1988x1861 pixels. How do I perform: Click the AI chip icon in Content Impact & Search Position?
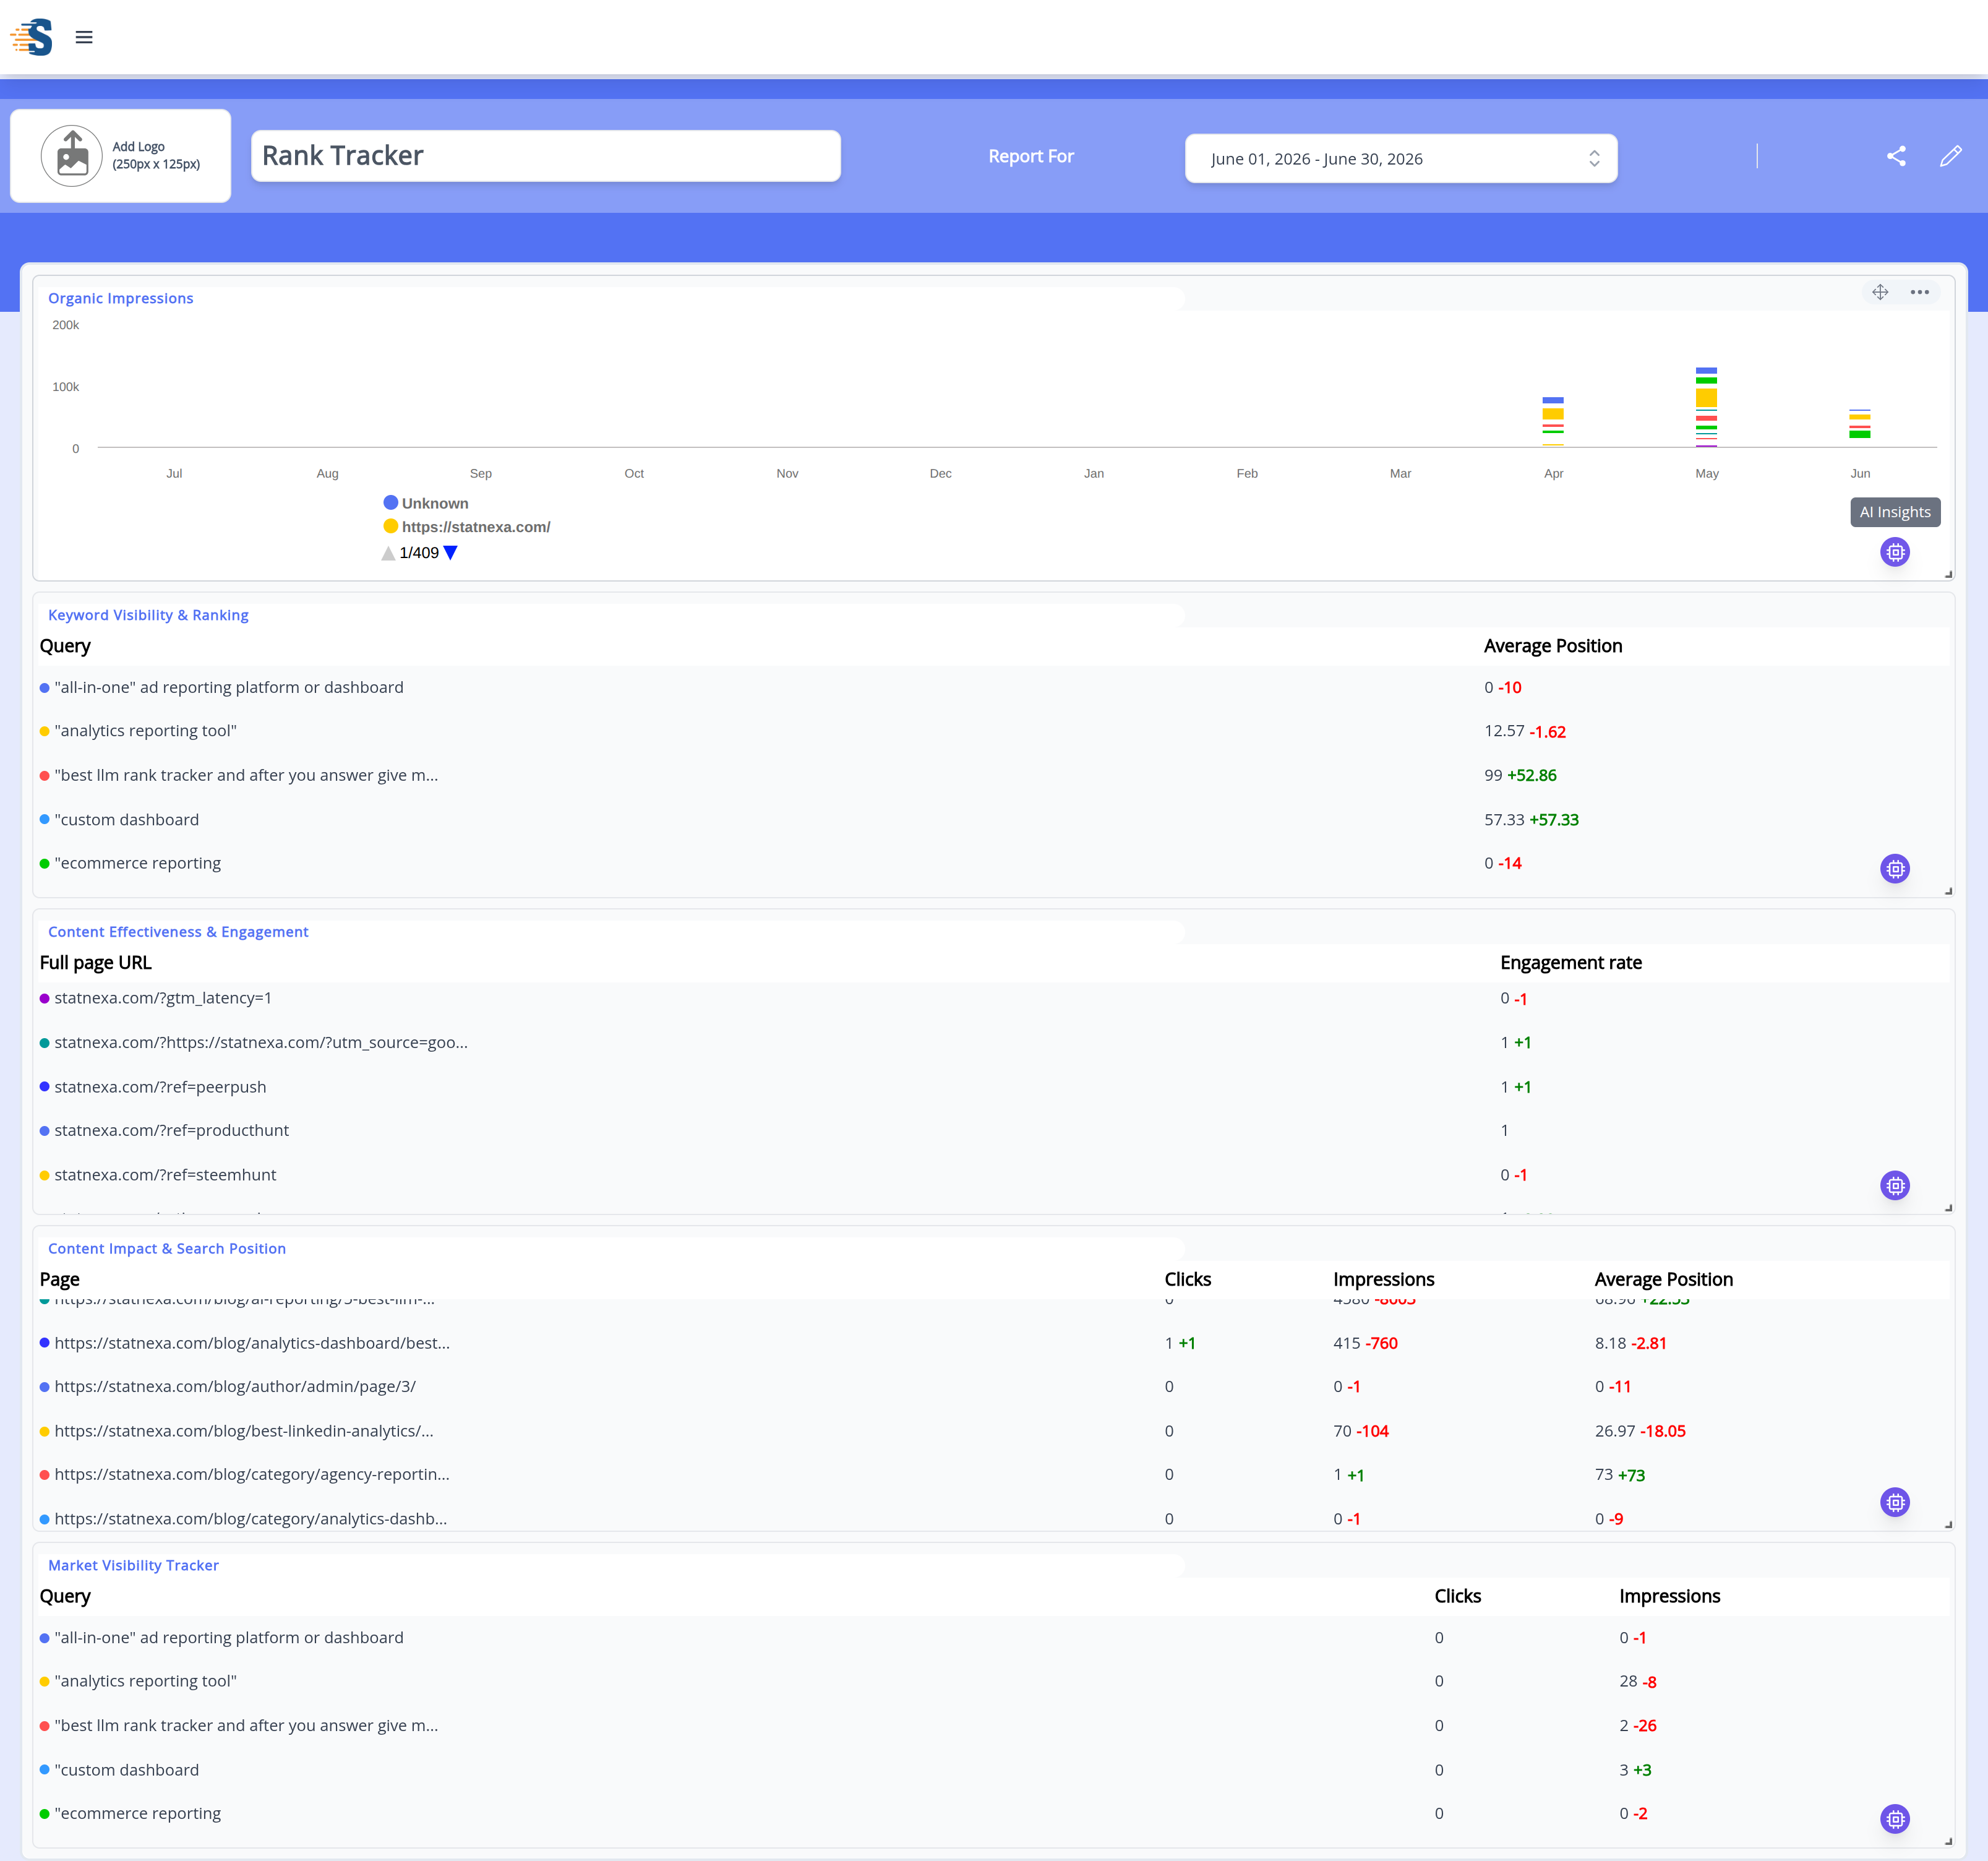point(1895,1502)
